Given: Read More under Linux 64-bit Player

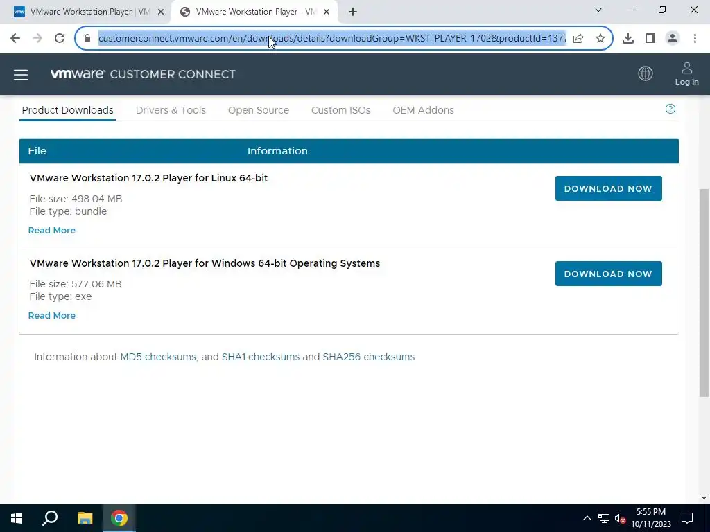Looking at the screenshot, I should [x=51, y=230].
